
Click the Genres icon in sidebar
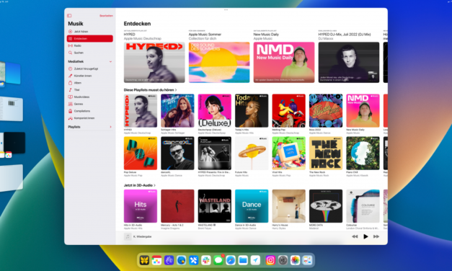(70, 104)
